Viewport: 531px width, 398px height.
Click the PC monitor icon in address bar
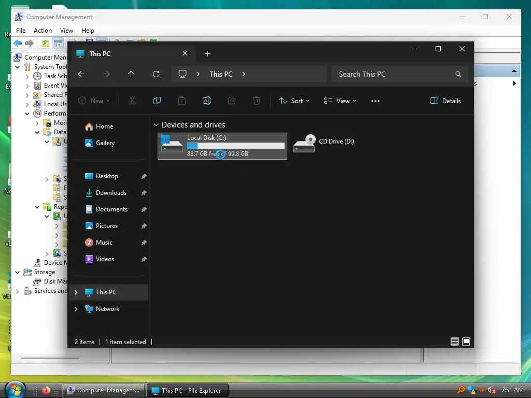[x=183, y=74]
